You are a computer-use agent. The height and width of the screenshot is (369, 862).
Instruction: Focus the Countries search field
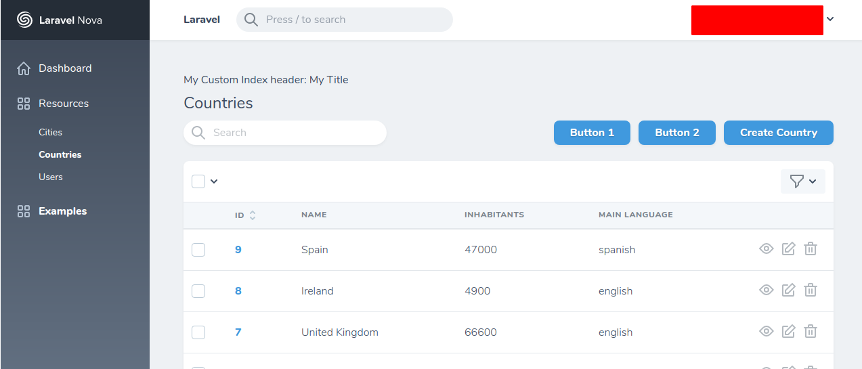[291, 133]
